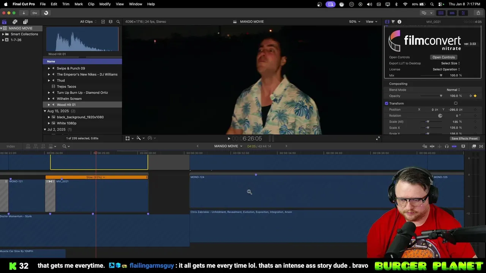486x273 pixels.
Task: Open the secondary display workspace button
Action: 424,13
